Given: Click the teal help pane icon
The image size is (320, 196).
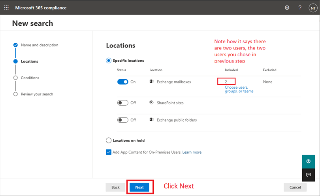Looking at the screenshot, I should tap(309, 162).
